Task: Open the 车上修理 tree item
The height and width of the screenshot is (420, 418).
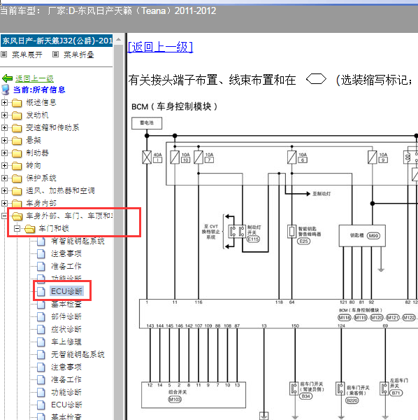Action: 66,342
